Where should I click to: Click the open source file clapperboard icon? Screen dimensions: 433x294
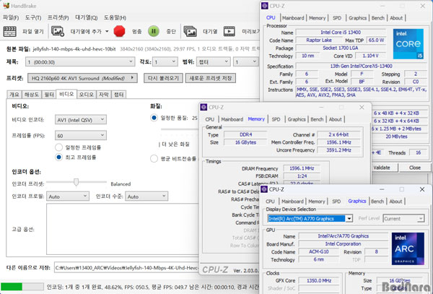(x=9, y=32)
